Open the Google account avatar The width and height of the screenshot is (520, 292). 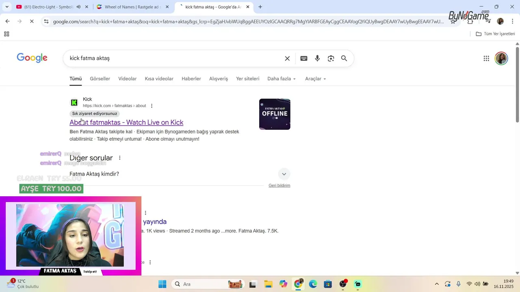(x=501, y=58)
